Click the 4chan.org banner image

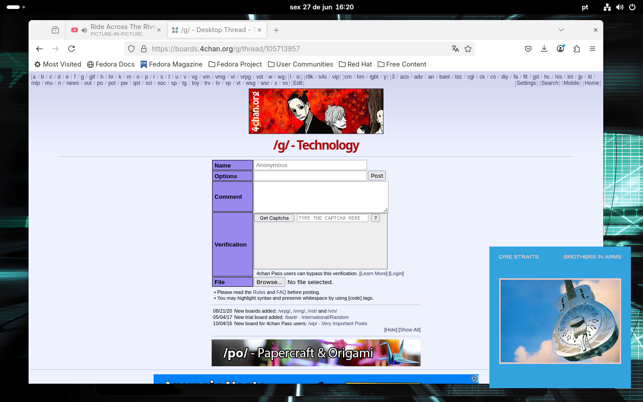(316, 111)
